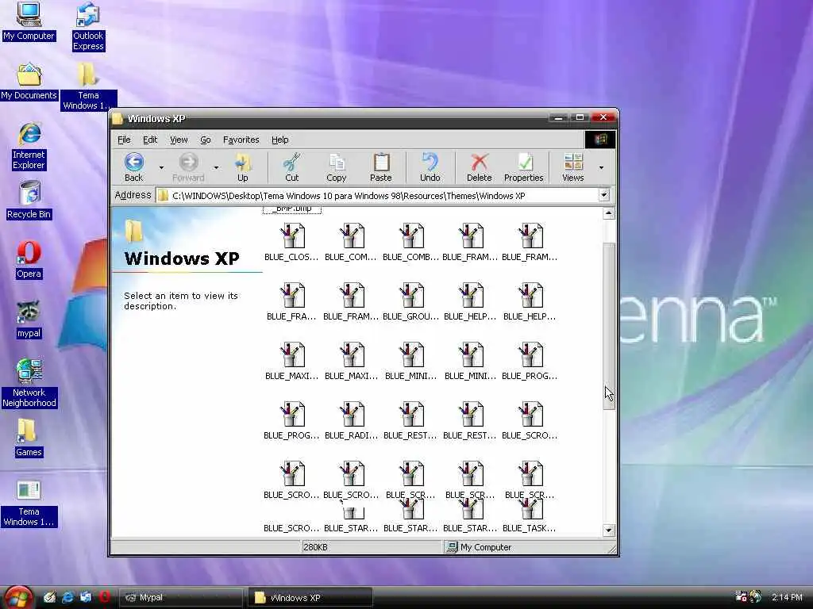Open the Address bar dropdown list

pyautogui.click(x=604, y=195)
